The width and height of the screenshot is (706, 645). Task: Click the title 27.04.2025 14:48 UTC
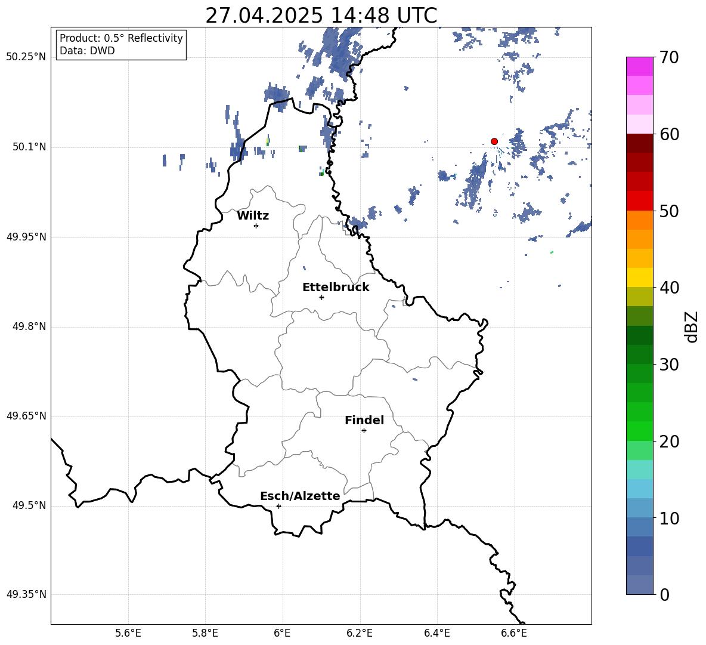click(321, 16)
